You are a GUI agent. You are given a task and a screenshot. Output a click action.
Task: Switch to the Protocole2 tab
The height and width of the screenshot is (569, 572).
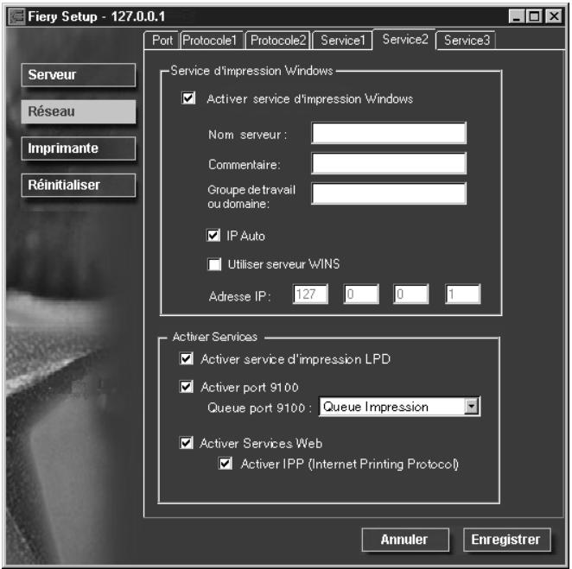click(278, 41)
